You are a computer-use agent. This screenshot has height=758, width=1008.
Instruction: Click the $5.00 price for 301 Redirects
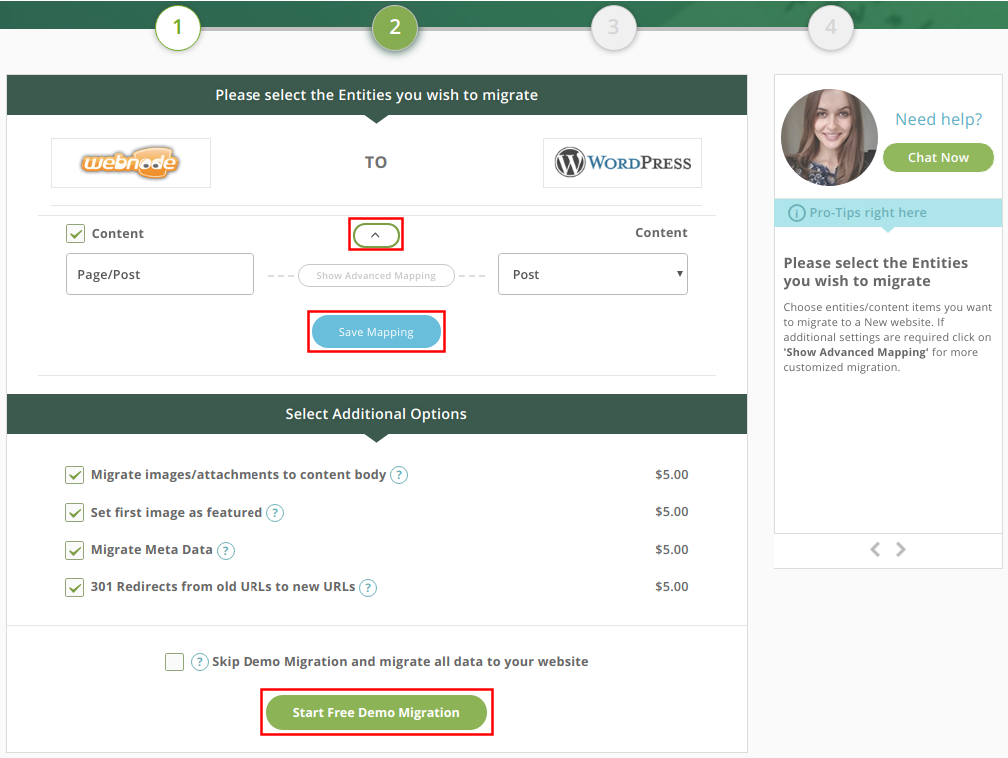[671, 587]
